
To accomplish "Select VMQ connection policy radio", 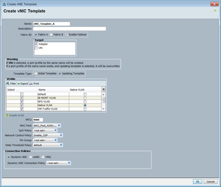I will pos(43,157).
